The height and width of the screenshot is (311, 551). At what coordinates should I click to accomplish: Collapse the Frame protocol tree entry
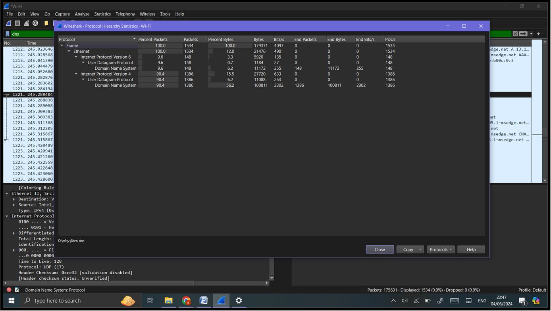tap(62, 45)
